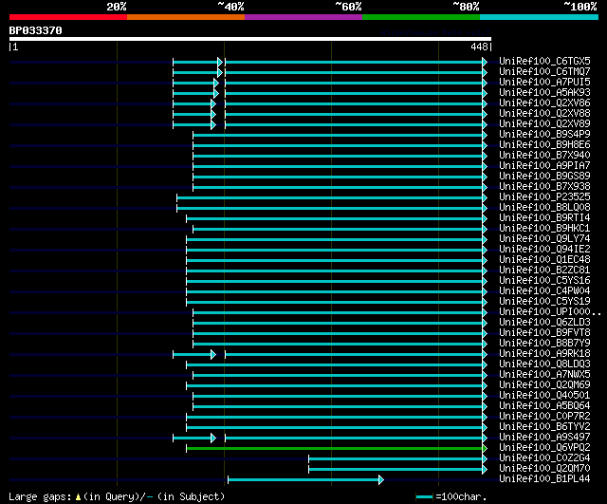Open hit UniRef100_Q2XV86
Screen dimensions: 607x504
point(544,103)
